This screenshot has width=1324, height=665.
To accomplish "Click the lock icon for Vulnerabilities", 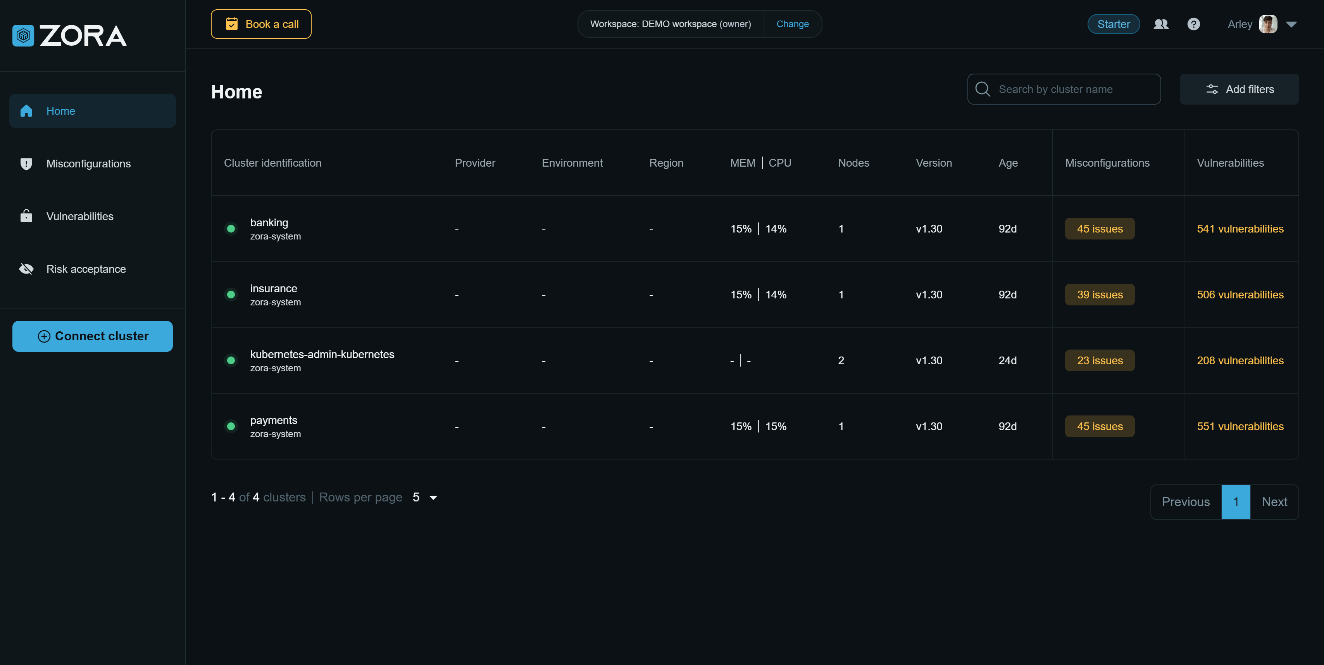I will click(26, 216).
